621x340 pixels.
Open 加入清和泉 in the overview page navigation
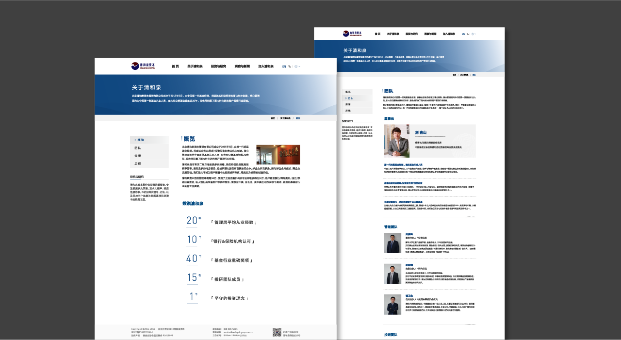pyautogui.click(x=266, y=66)
